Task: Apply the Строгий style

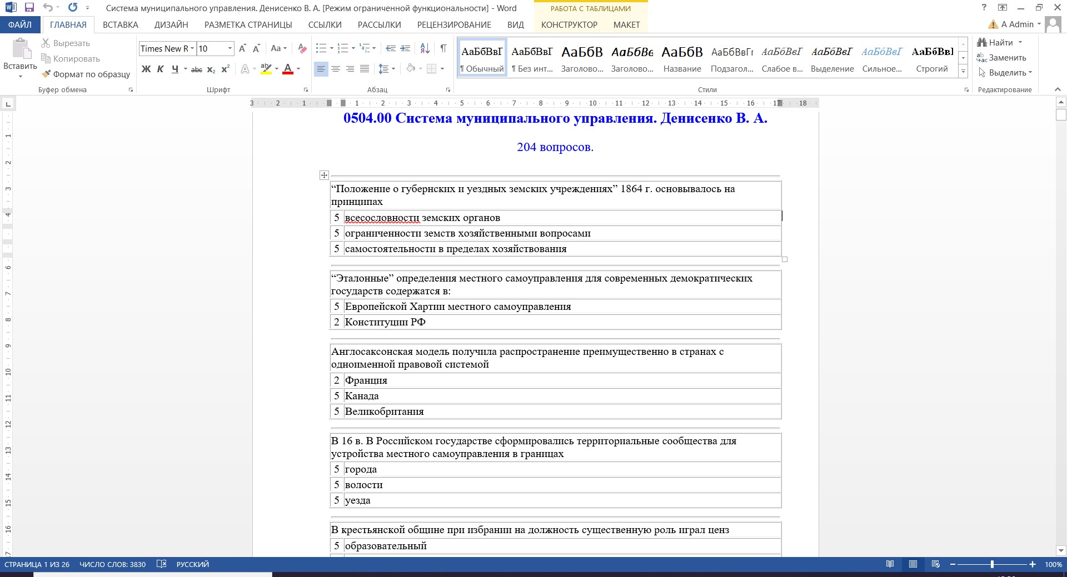Action: (932, 58)
